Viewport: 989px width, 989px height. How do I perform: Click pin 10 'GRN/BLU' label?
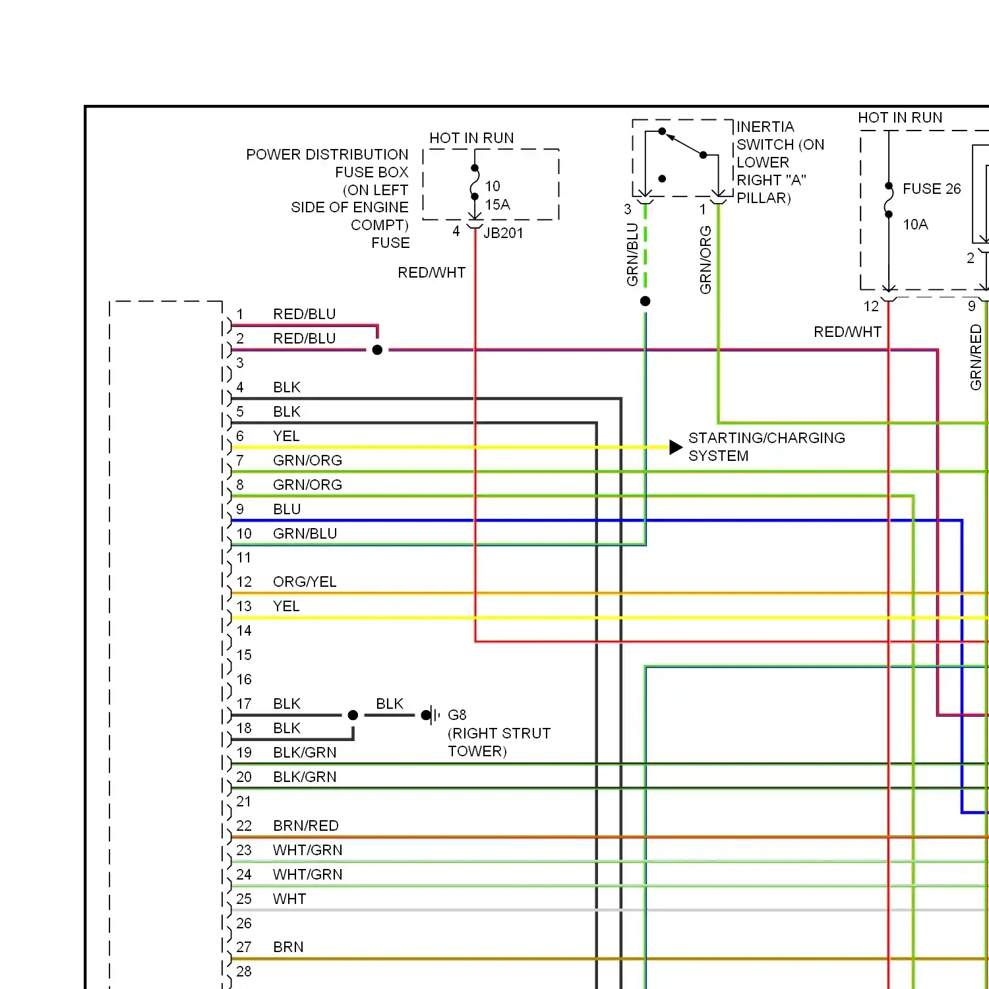pos(305,533)
